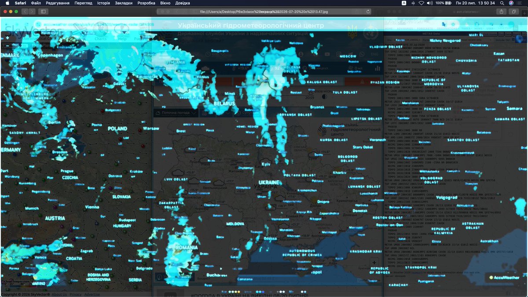Click the Voronezh label on map
Screen dimensions: 528x297
[377, 139]
